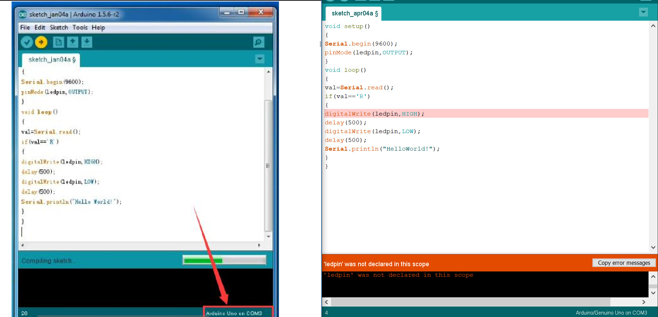This screenshot has height=317, width=658.
Task: Click the "Compiling sketch..." status message
Action: pos(49,261)
